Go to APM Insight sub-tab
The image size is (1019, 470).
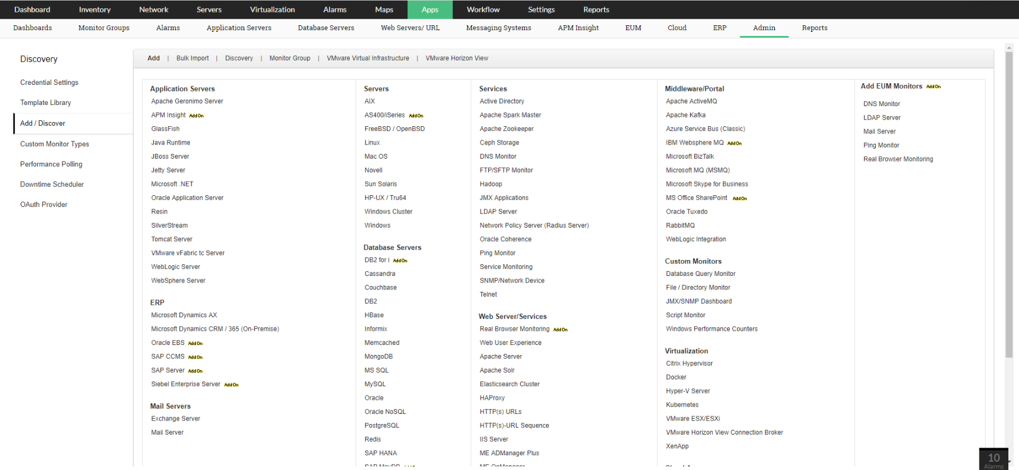578,28
